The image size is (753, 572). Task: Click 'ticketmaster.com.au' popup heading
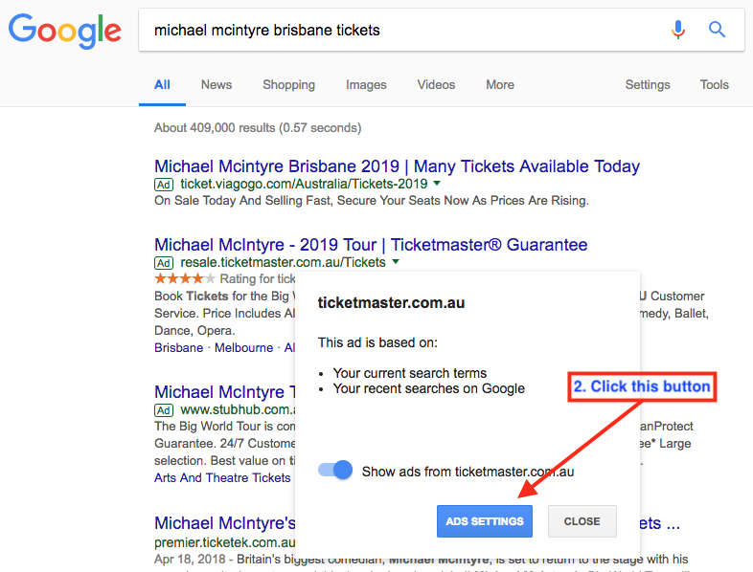pyautogui.click(x=391, y=303)
